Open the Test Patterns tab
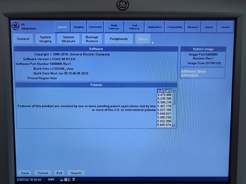 tap(134, 27)
